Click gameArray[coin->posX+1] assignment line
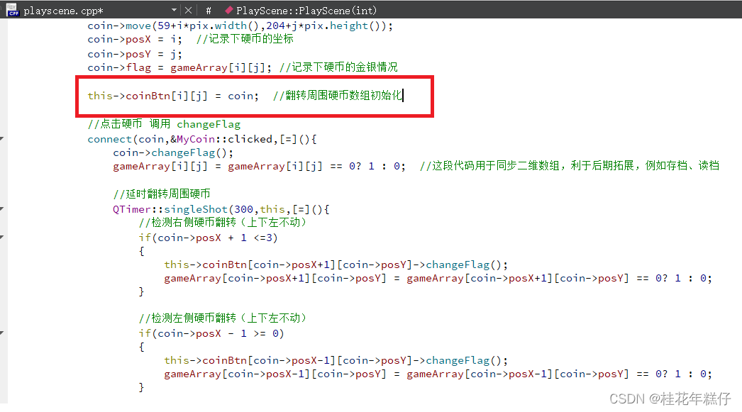The image size is (742, 412). [438, 278]
